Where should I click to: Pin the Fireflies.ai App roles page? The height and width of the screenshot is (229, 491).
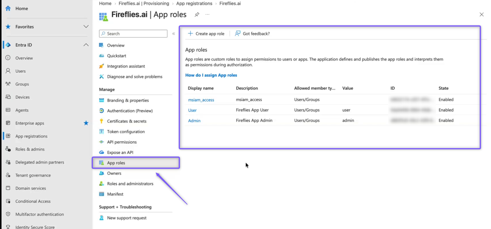[197, 14]
